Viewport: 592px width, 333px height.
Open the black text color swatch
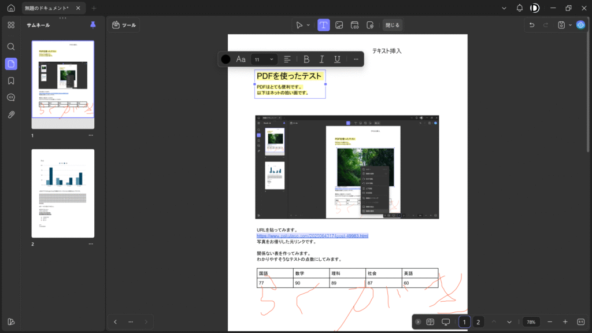coord(225,59)
